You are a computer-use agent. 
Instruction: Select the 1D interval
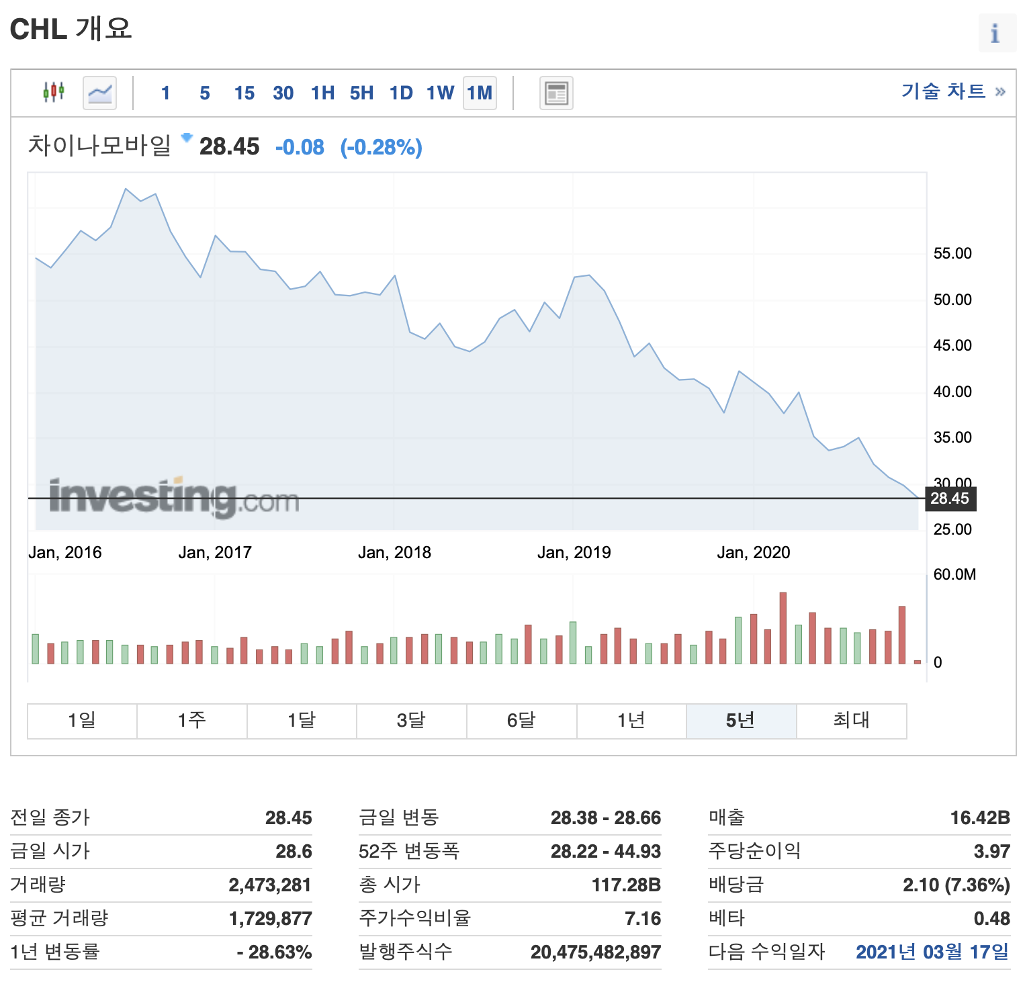(401, 93)
